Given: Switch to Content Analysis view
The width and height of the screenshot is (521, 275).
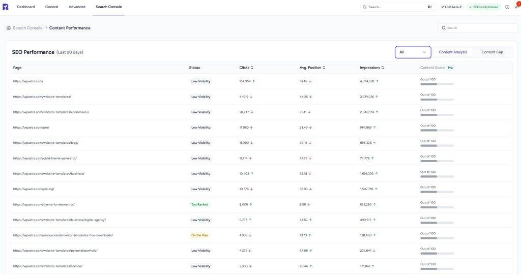Looking at the screenshot, I should tap(452, 52).
